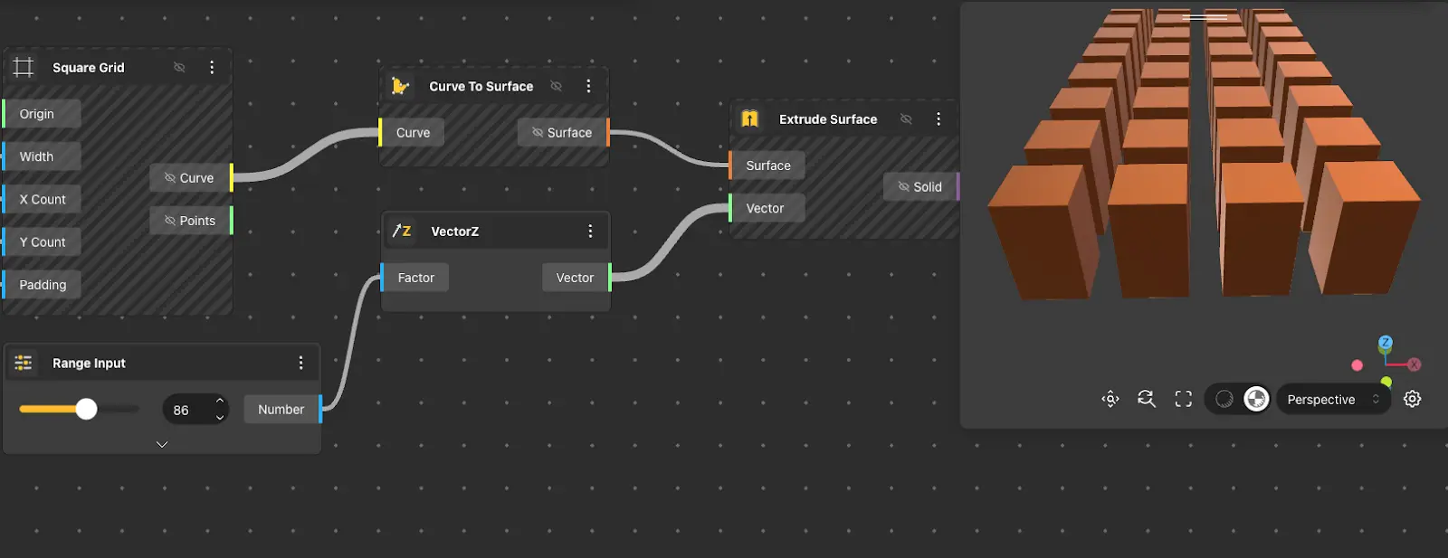Open the VectorZ node three-dot menu

pos(590,231)
